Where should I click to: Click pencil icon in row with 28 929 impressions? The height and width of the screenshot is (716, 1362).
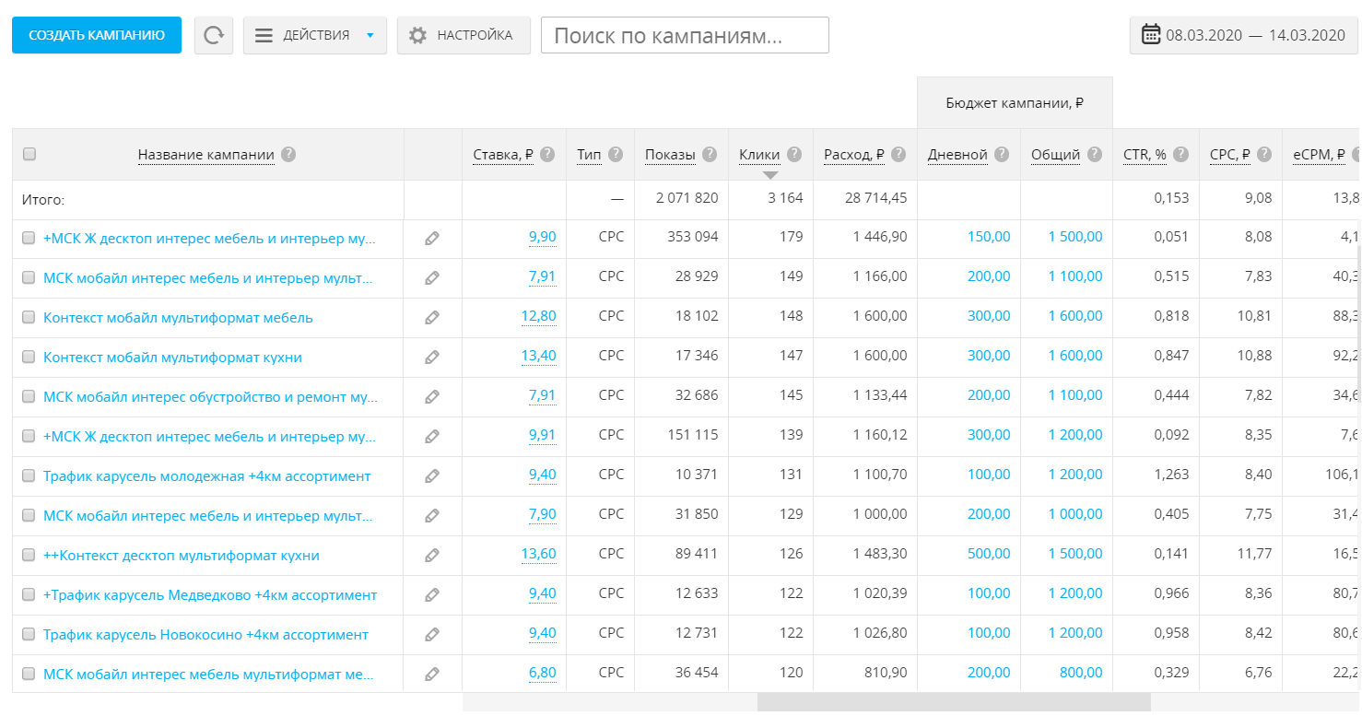point(432,277)
